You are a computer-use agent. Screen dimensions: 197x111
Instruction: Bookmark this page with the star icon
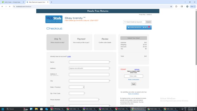click(x=171, y=6)
